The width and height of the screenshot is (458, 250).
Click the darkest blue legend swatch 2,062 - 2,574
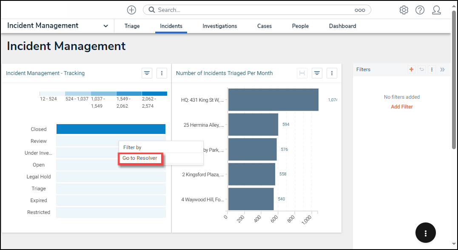(x=154, y=94)
